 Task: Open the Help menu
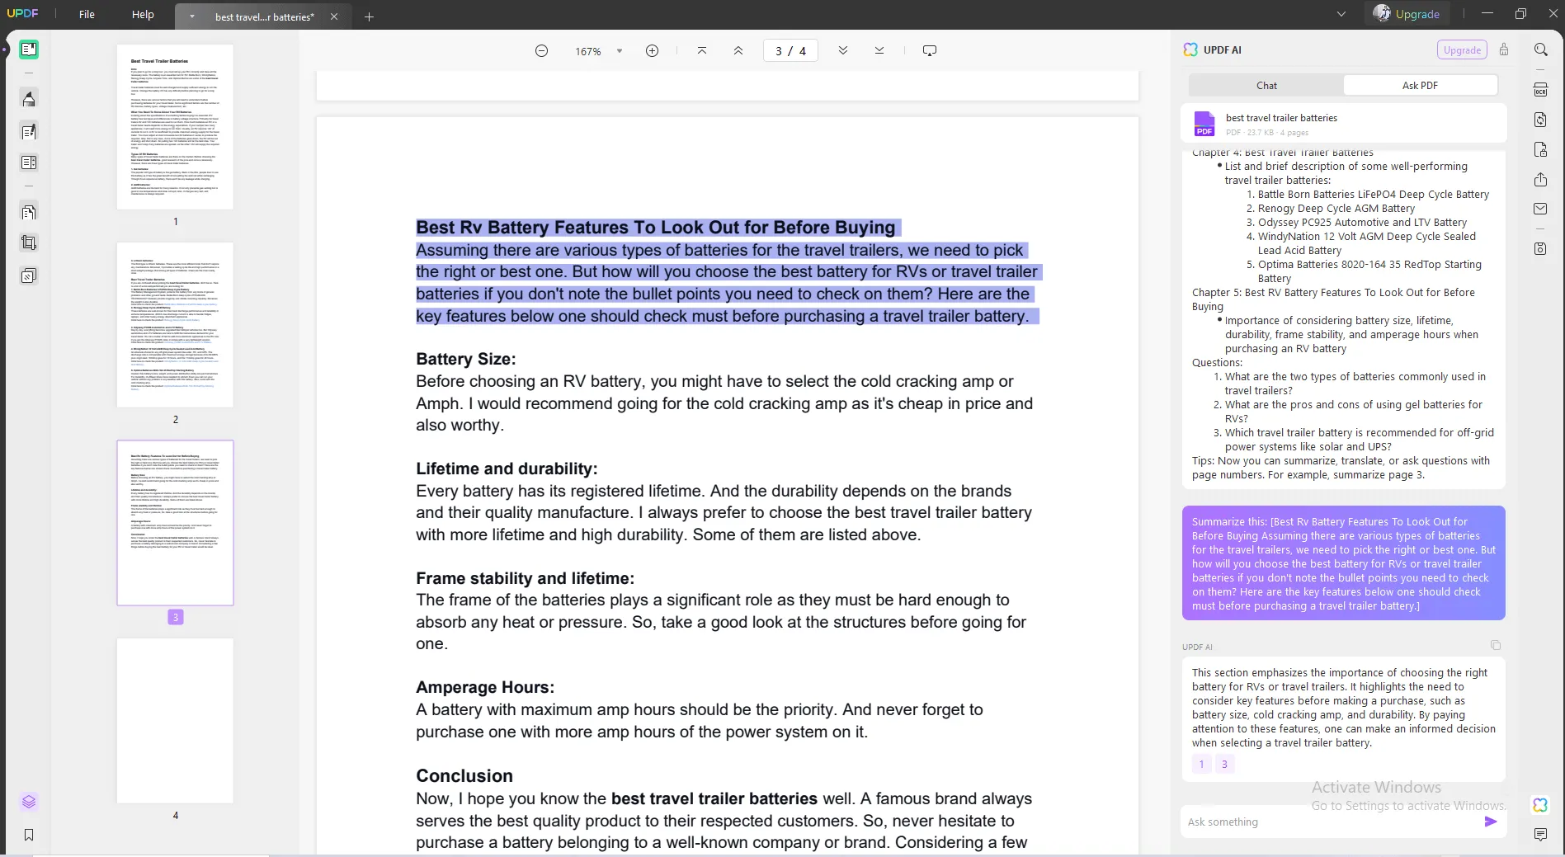143,14
